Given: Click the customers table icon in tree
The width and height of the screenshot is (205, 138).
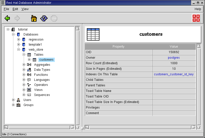Looking at the screenshot, I should click(35, 60).
